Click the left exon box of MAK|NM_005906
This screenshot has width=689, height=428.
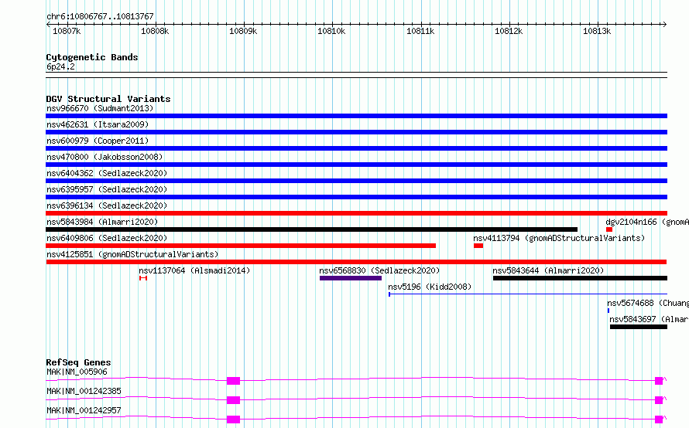(x=233, y=381)
